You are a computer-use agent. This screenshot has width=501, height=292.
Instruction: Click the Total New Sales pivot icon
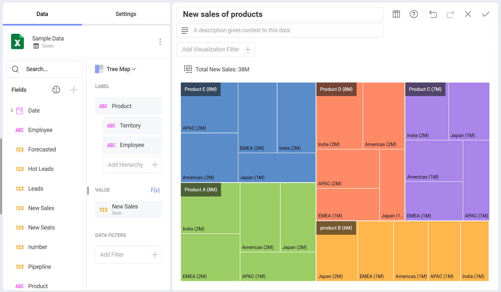click(x=188, y=69)
